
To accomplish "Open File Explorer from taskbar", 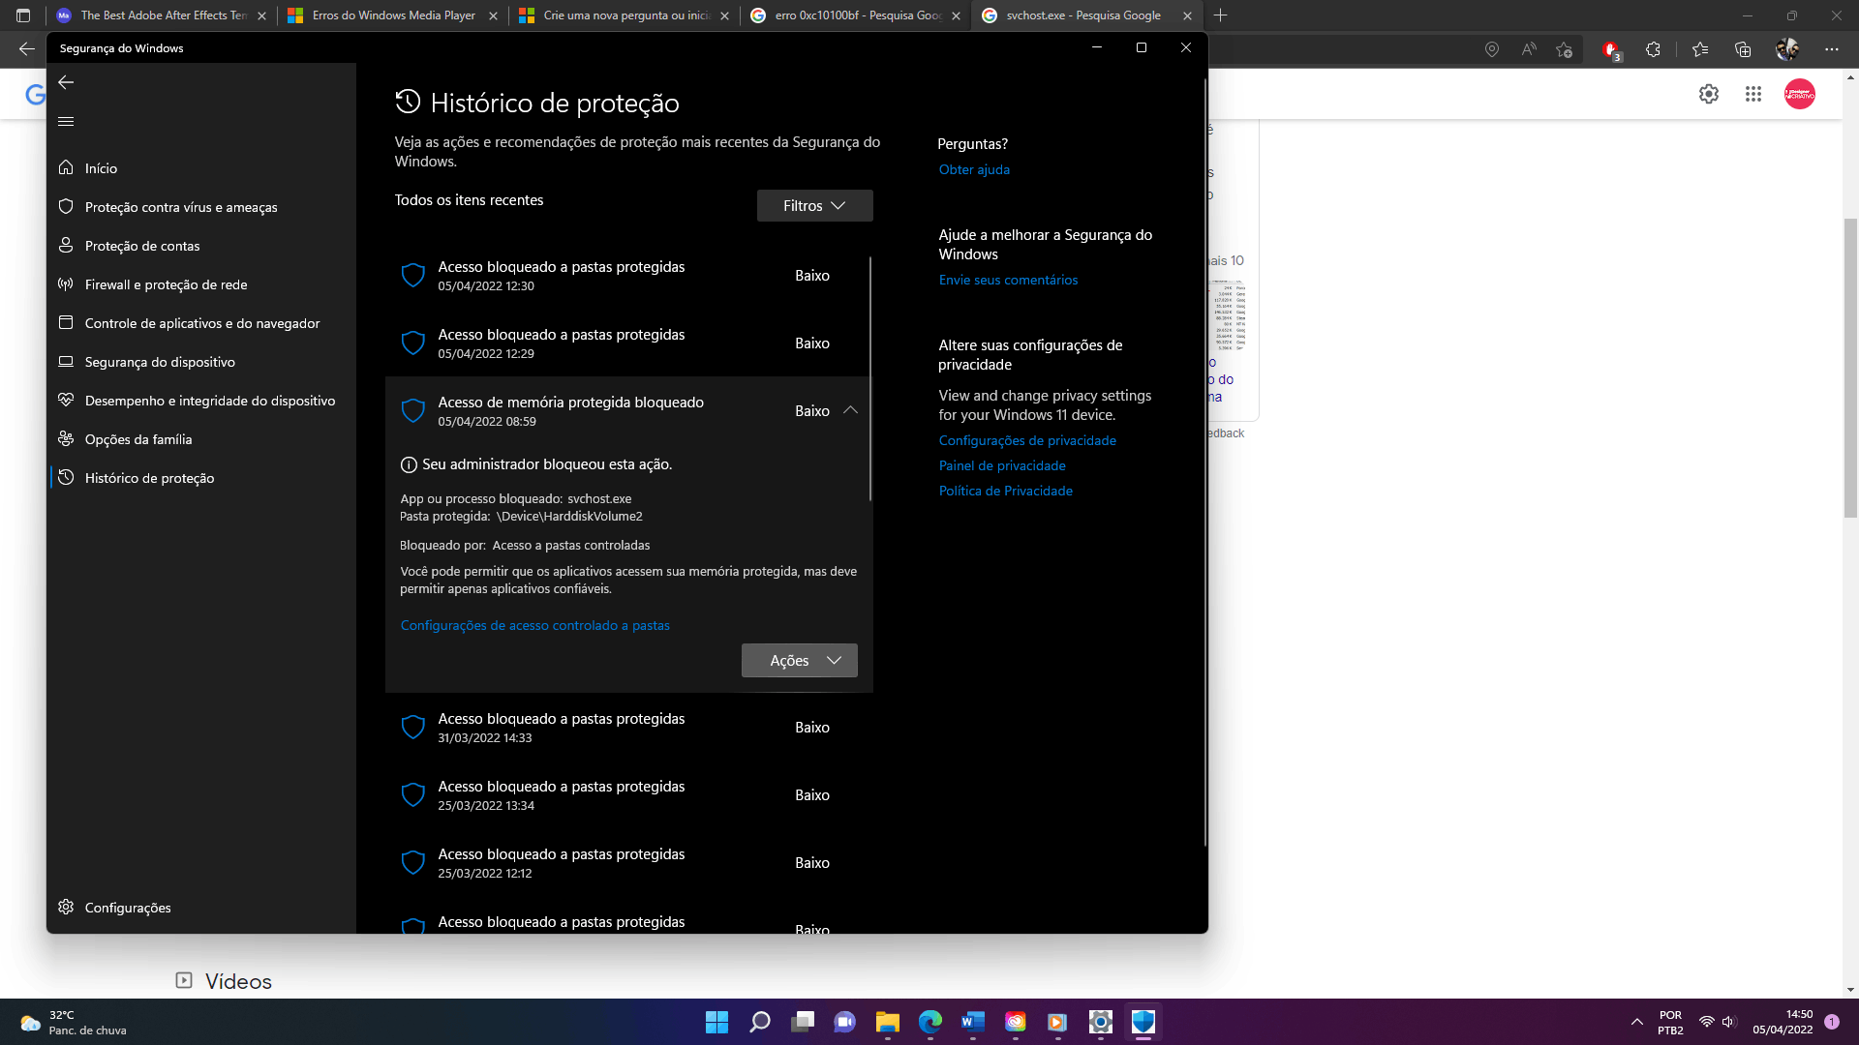I will [x=888, y=1022].
